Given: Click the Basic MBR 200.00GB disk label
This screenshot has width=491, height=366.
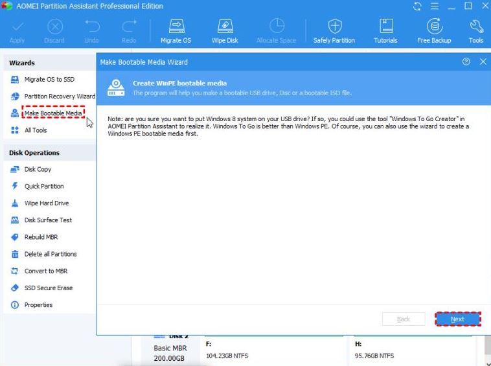Looking at the screenshot, I should (170, 353).
